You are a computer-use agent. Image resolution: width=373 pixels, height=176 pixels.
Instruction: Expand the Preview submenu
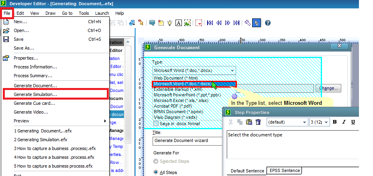click(105, 121)
